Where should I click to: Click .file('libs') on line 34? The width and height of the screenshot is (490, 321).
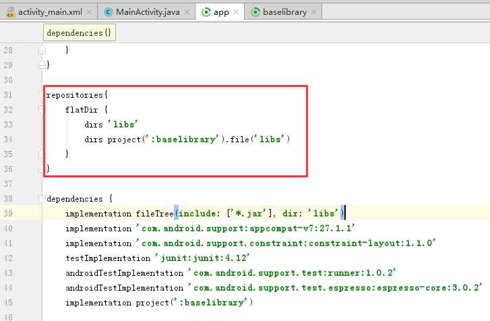tap(257, 140)
